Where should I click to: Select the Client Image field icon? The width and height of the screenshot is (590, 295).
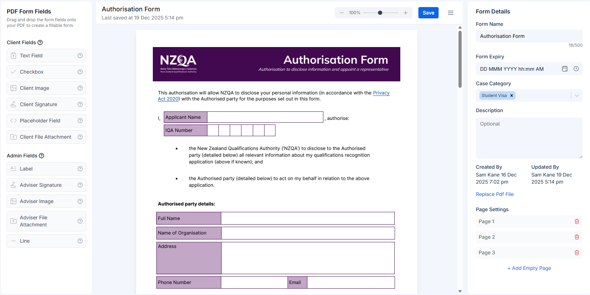13,88
